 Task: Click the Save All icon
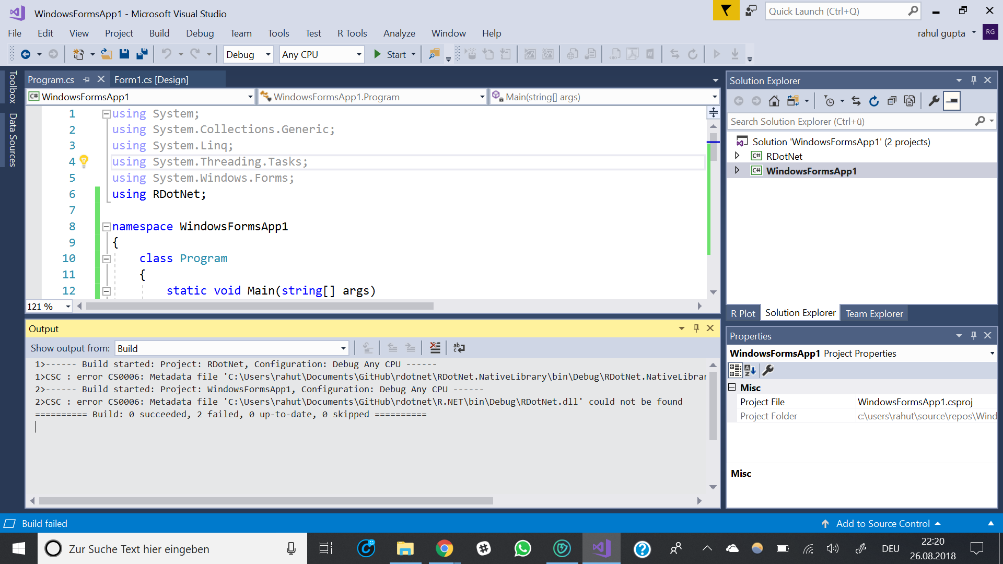142,54
